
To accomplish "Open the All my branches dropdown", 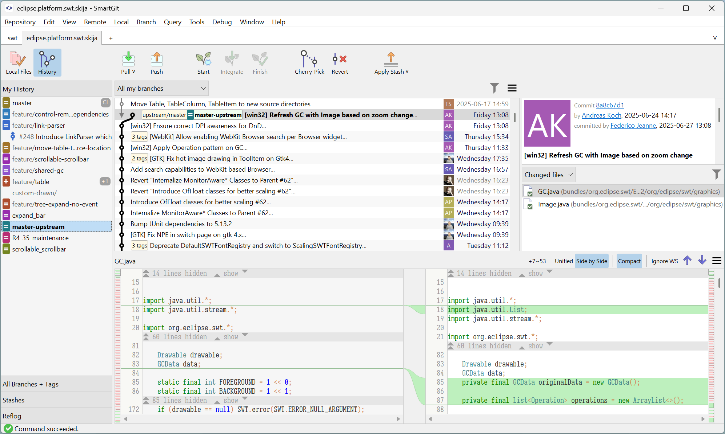I will pyautogui.click(x=161, y=88).
